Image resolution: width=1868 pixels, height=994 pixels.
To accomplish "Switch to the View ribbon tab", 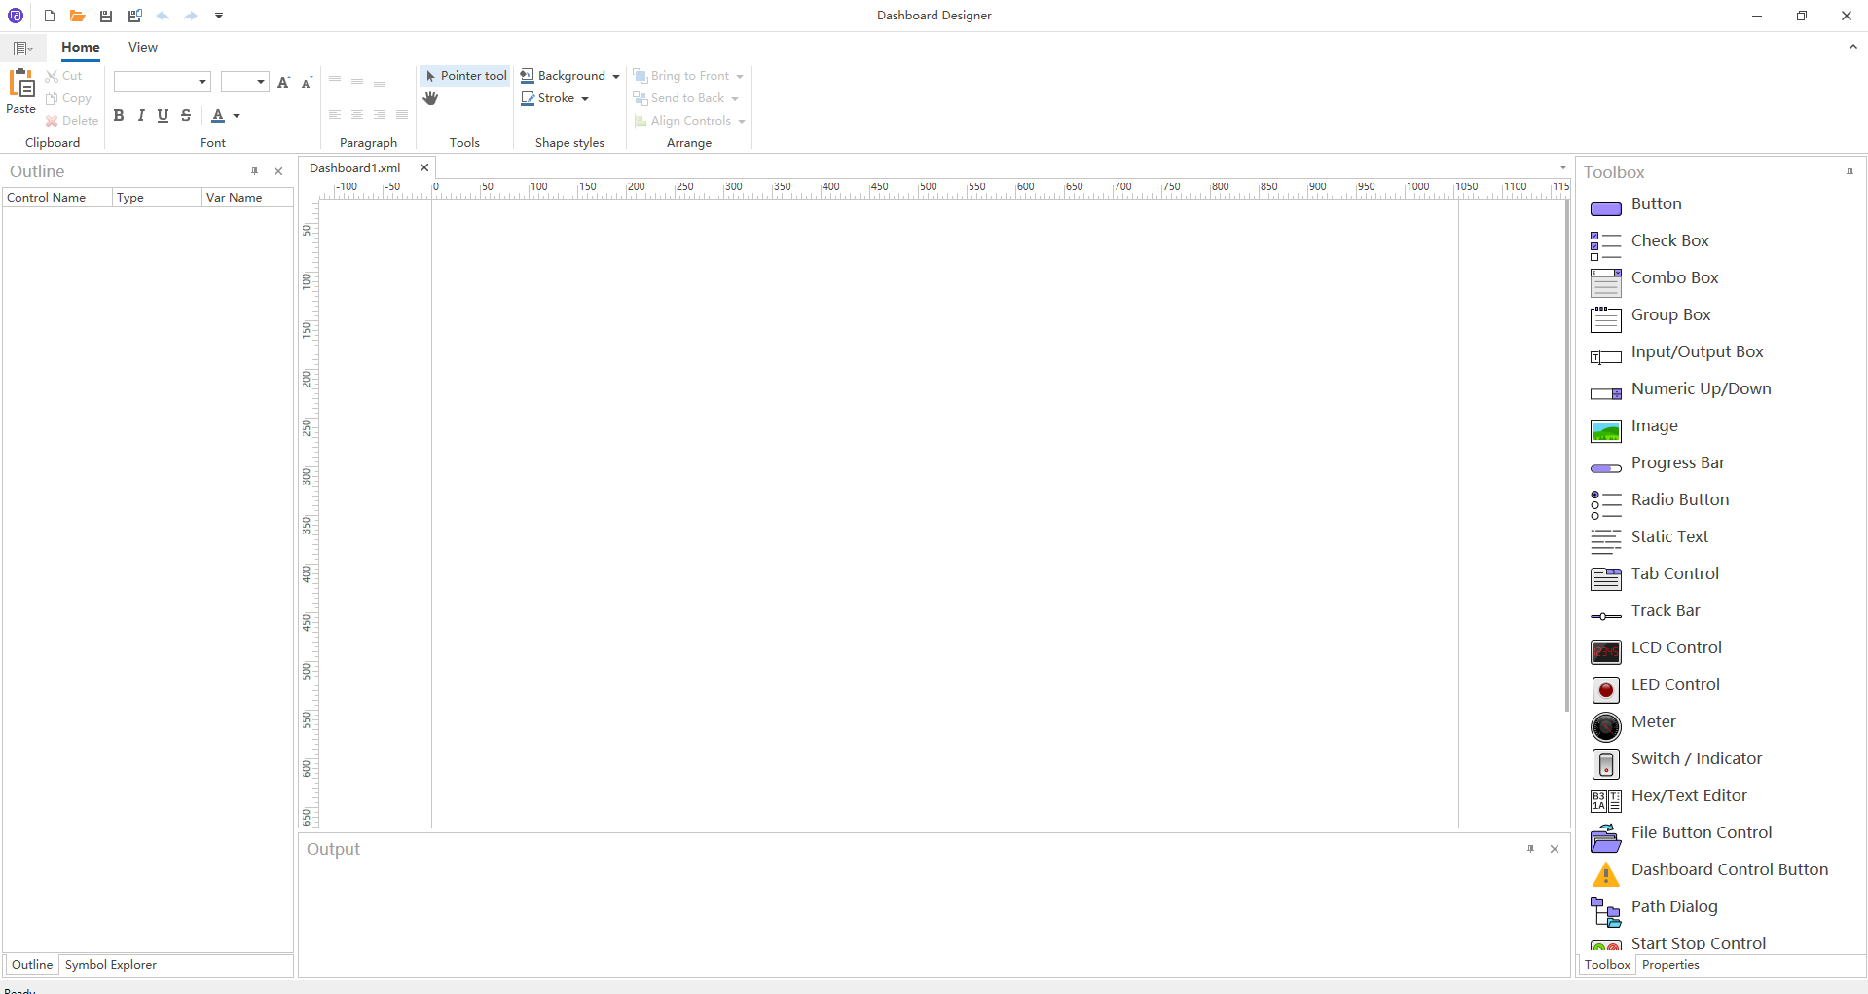I will pos(142,47).
